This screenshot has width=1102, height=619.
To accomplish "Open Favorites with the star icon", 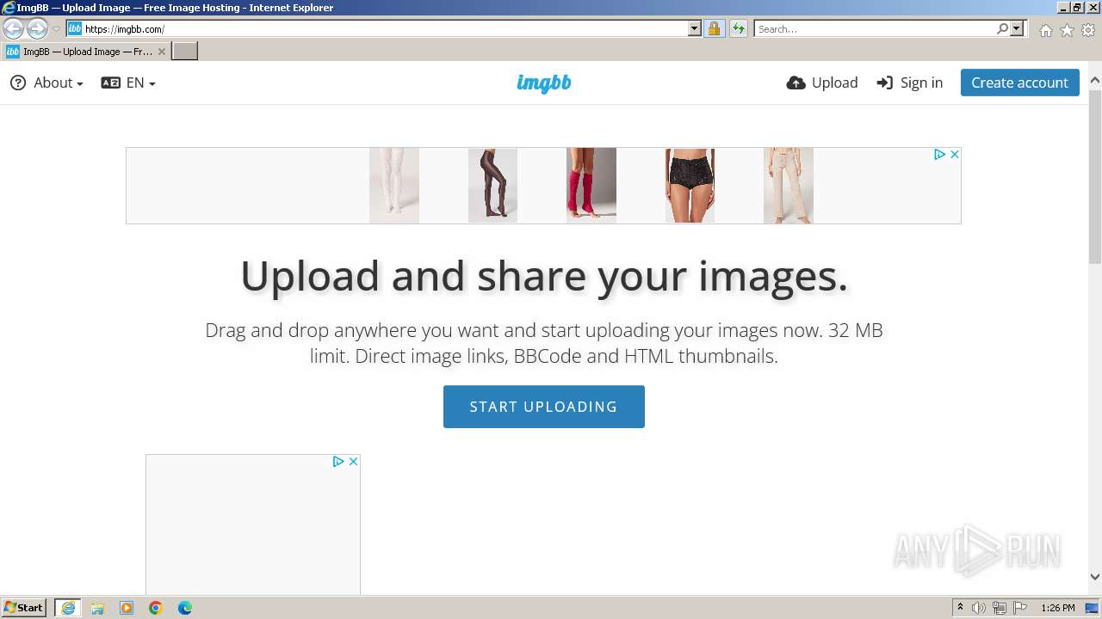I will 1067,30.
